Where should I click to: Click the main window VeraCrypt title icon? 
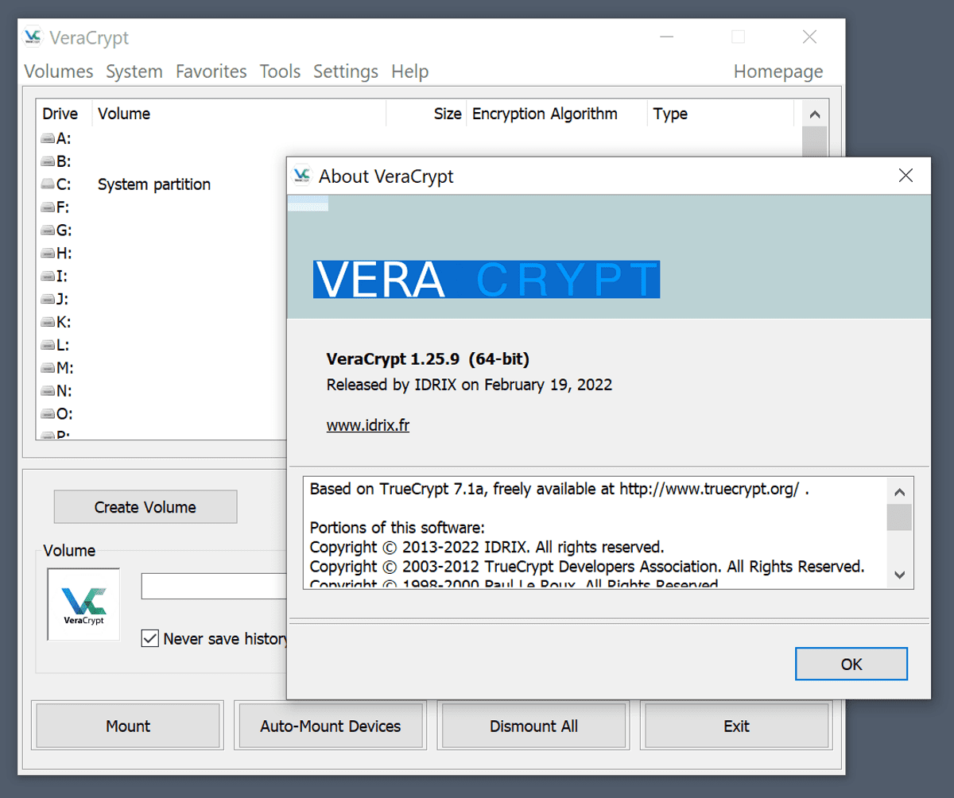pyautogui.click(x=33, y=37)
